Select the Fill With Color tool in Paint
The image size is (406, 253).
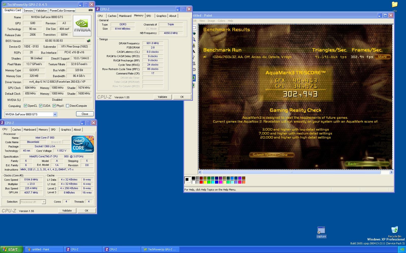click(x=194, y=33)
